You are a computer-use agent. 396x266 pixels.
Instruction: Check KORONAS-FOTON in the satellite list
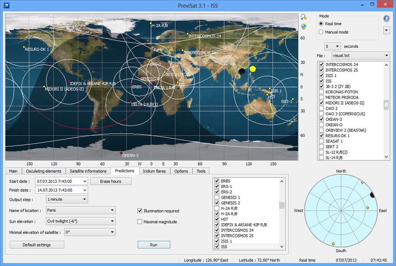[x=321, y=92]
